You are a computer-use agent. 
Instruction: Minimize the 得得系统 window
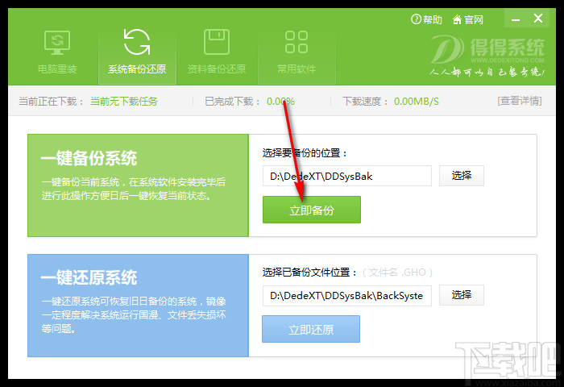(x=516, y=19)
